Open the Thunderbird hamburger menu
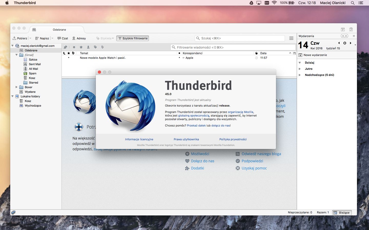The width and height of the screenshot is (369, 230). click(291, 38)
